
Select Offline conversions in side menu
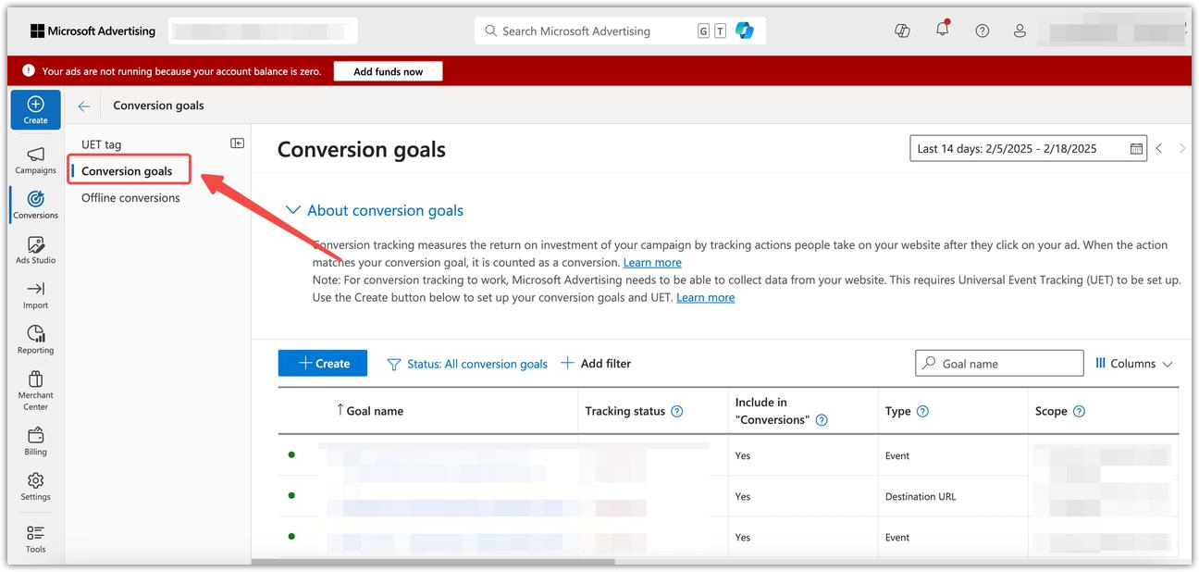click(130, 198)
